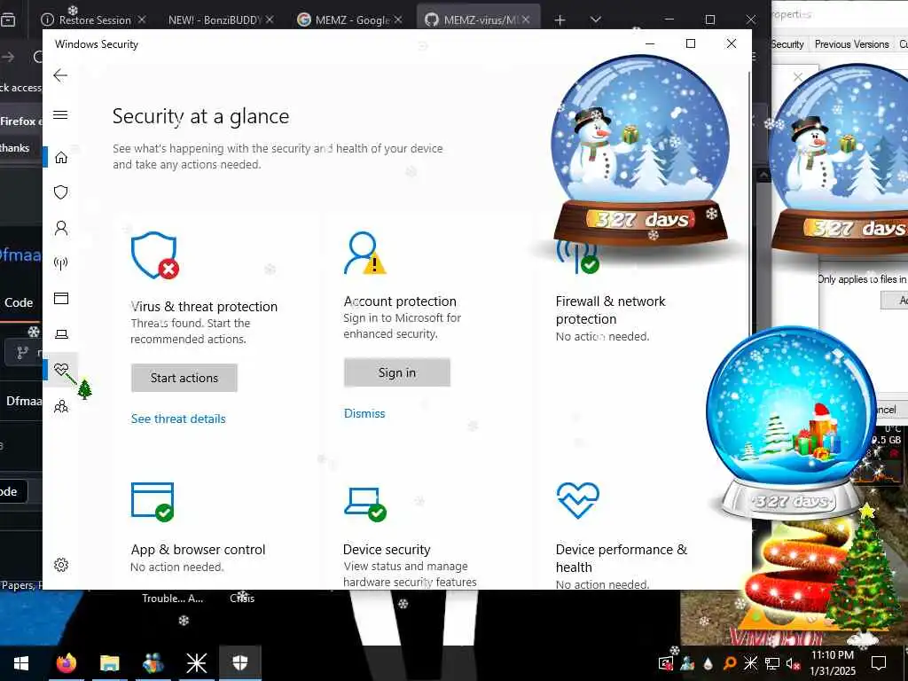
Task: Close the MEMZ - Google tab
Action: pos(398,20)
